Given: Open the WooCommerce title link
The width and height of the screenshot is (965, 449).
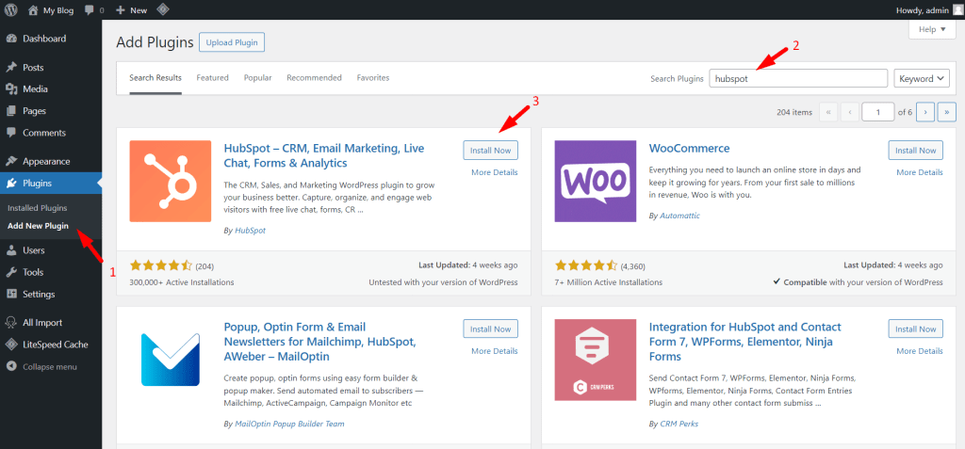Looking at the screenshot, I should (x=689, y=148).
